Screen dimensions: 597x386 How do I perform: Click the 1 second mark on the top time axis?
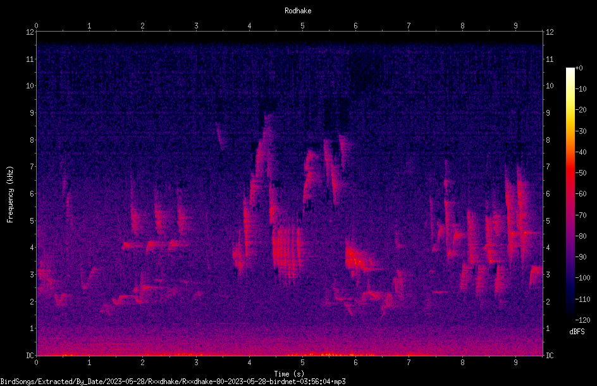tap(89, 25)
